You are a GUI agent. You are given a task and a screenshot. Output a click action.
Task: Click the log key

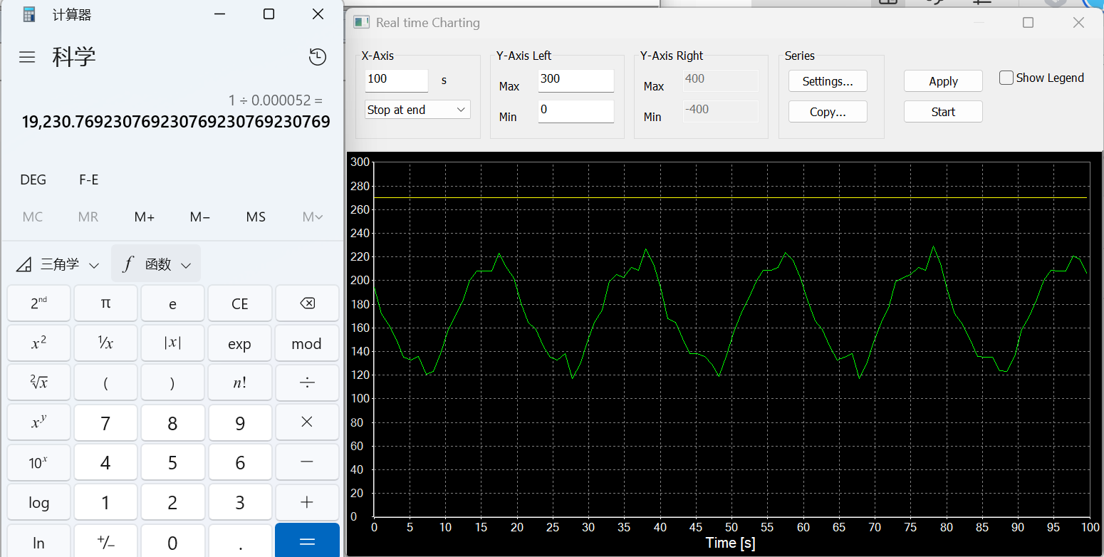tap(39, 502)
